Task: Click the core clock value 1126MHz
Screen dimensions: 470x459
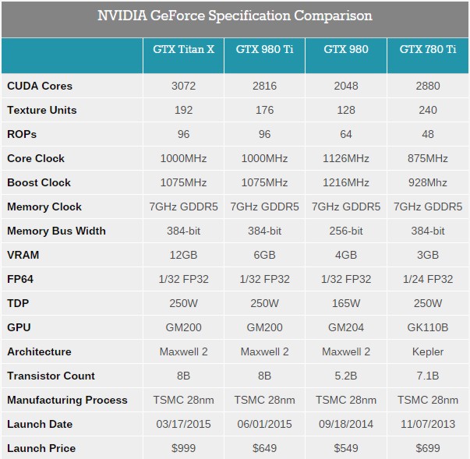Action: coord(346,158)
